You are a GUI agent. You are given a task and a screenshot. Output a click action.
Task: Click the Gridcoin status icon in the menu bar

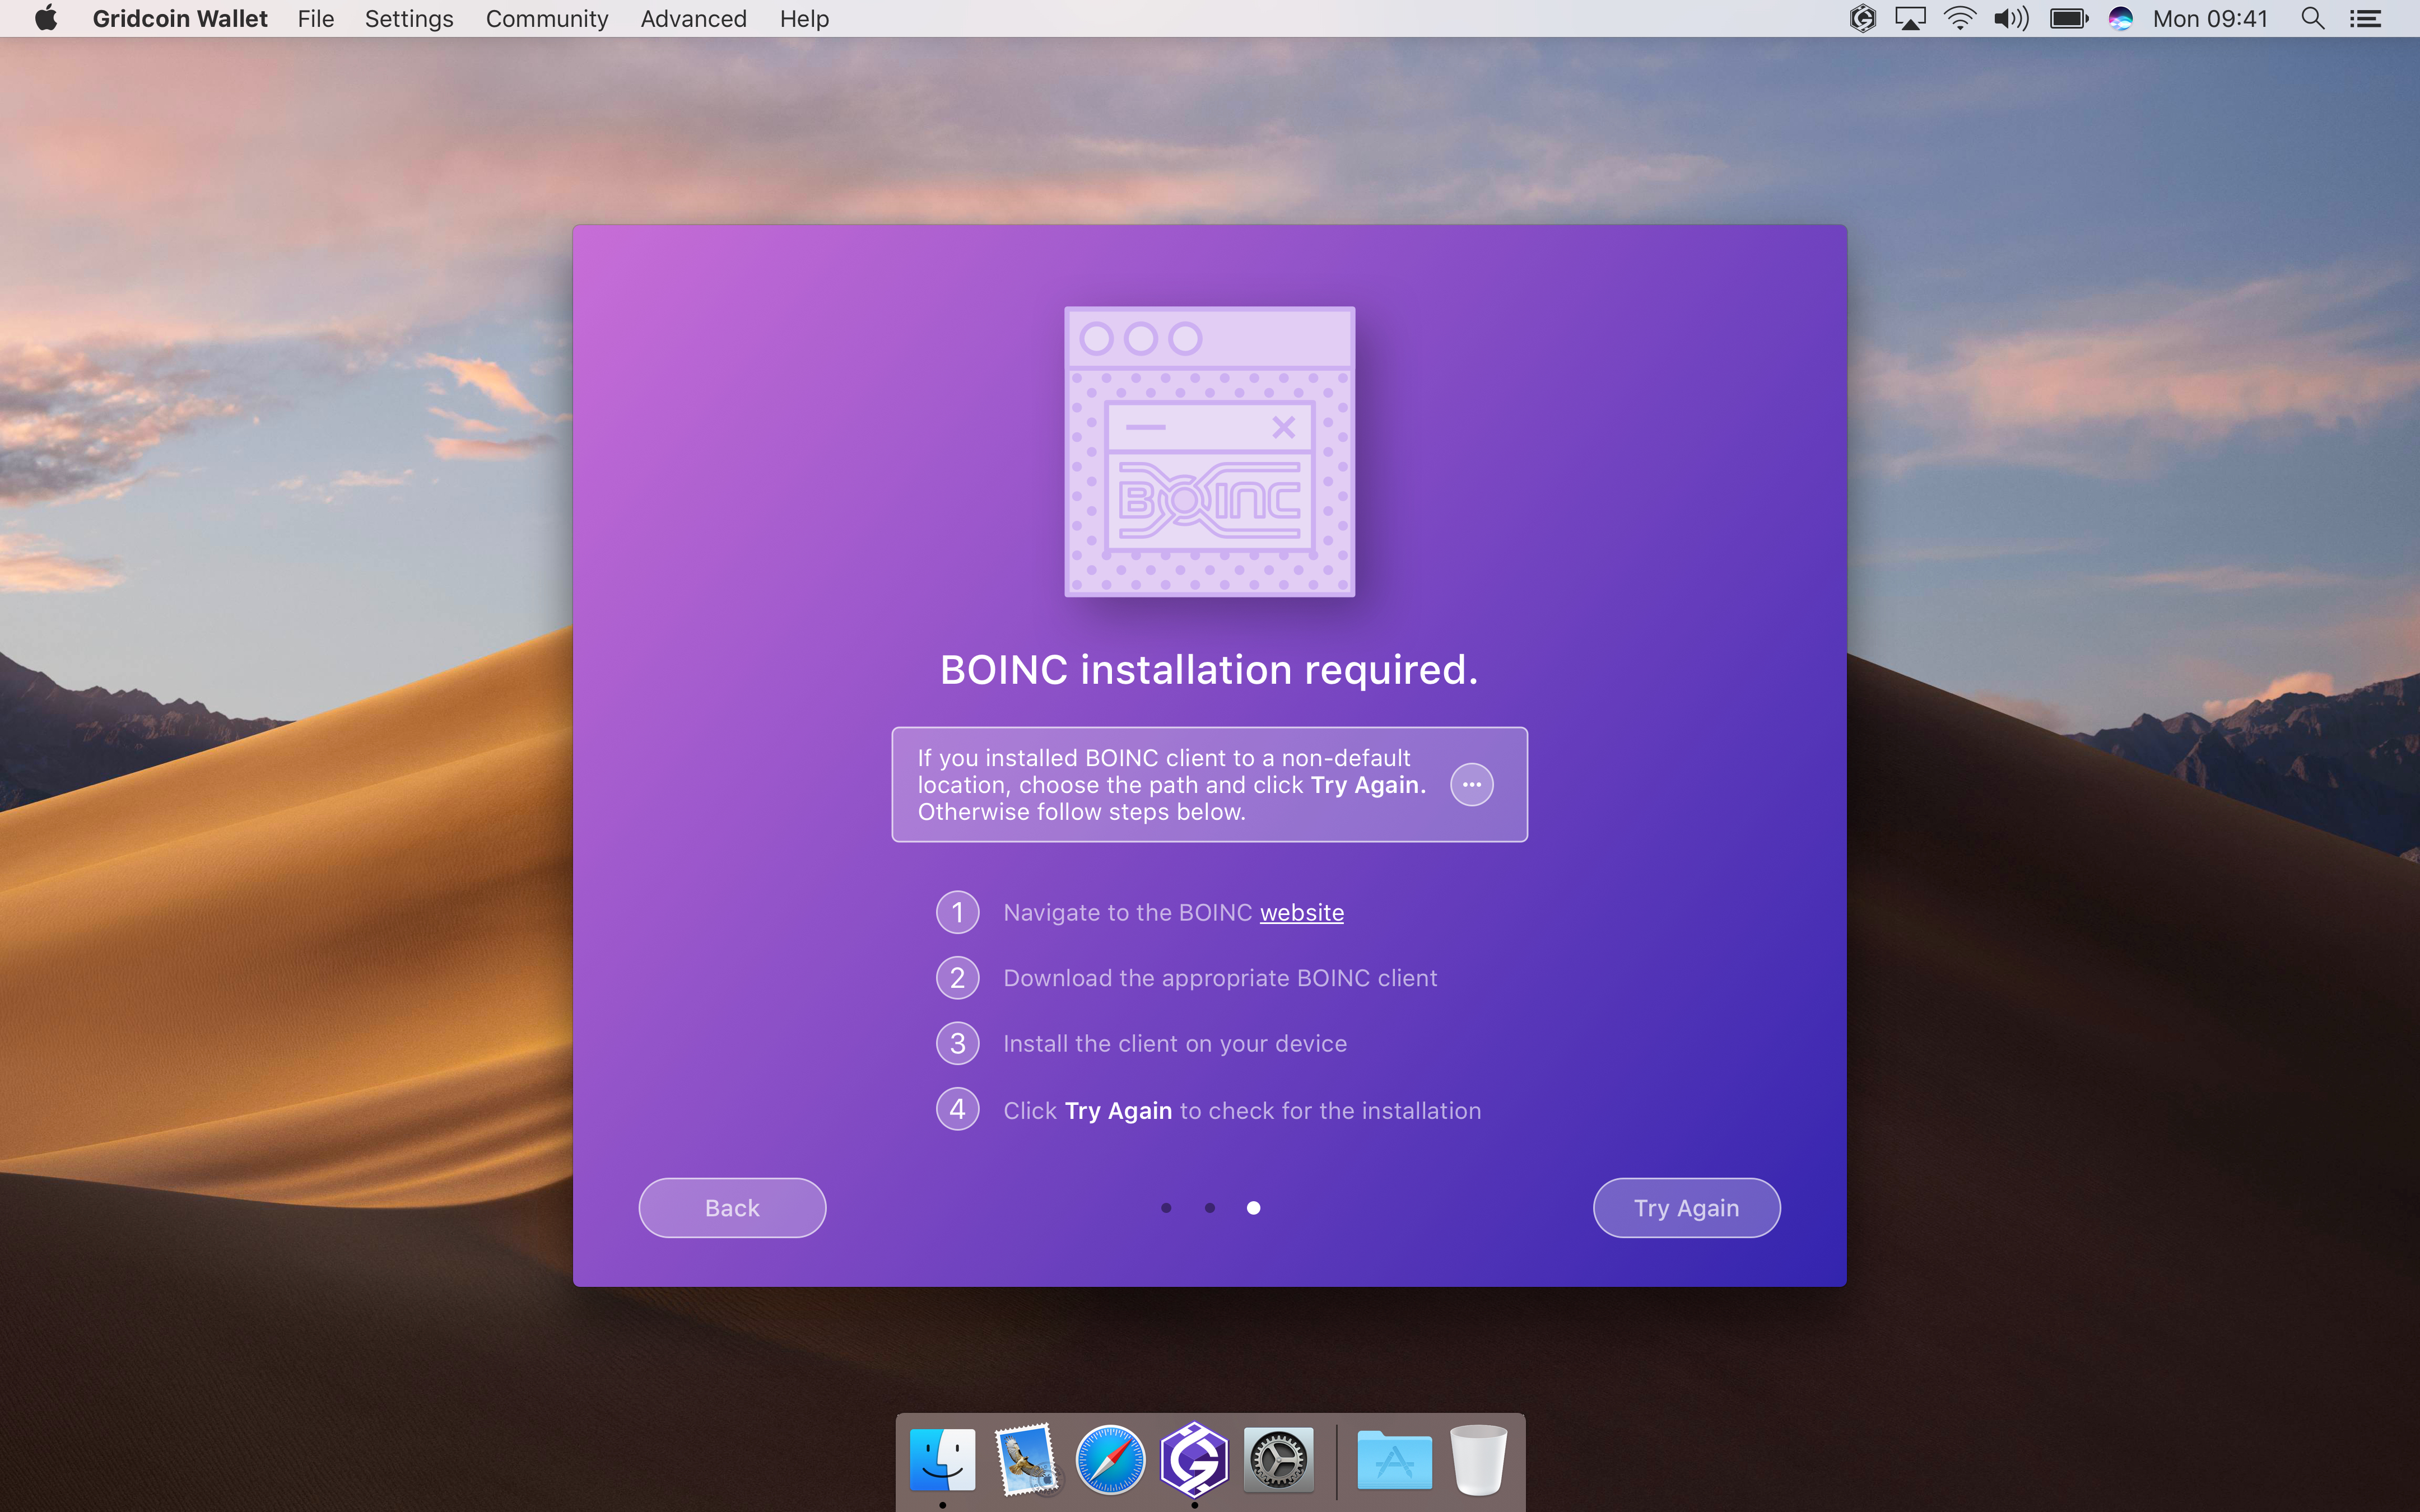point(1862,19)
